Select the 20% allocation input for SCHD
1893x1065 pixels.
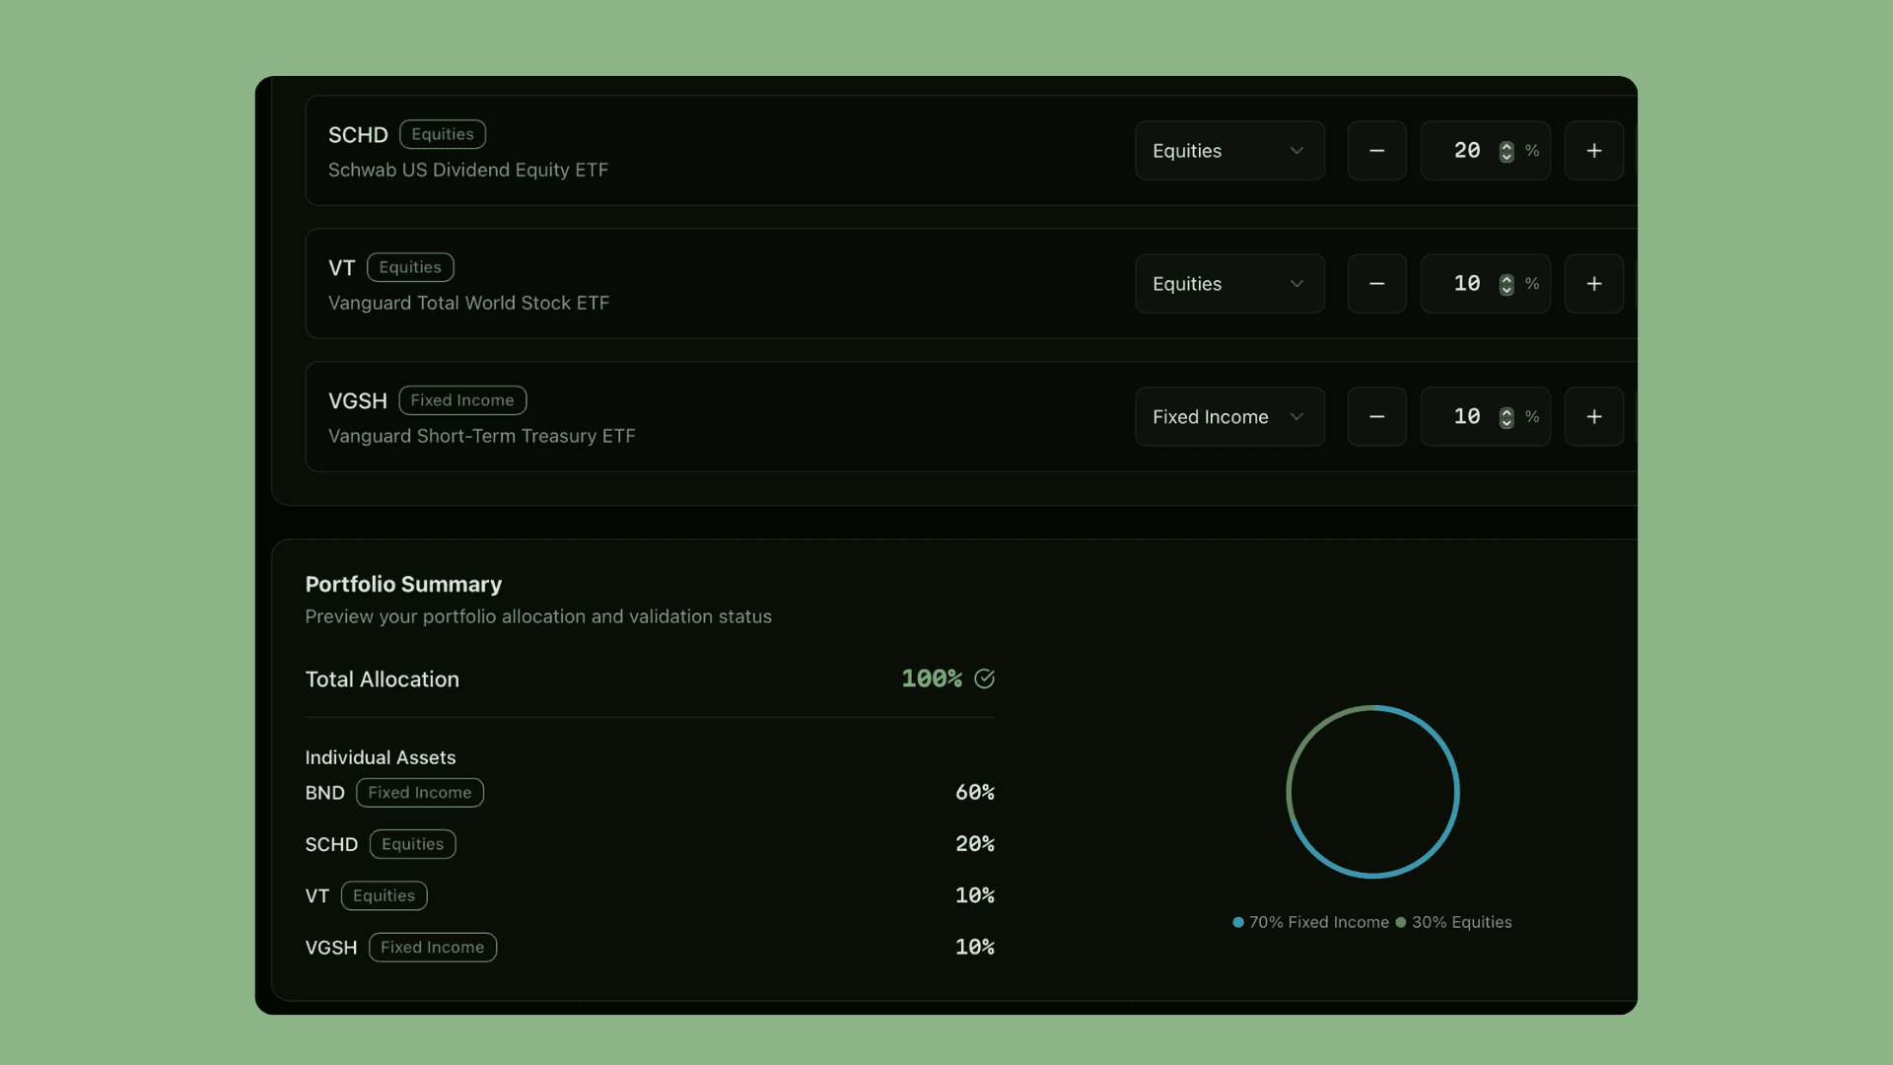tap(1468, 150)
